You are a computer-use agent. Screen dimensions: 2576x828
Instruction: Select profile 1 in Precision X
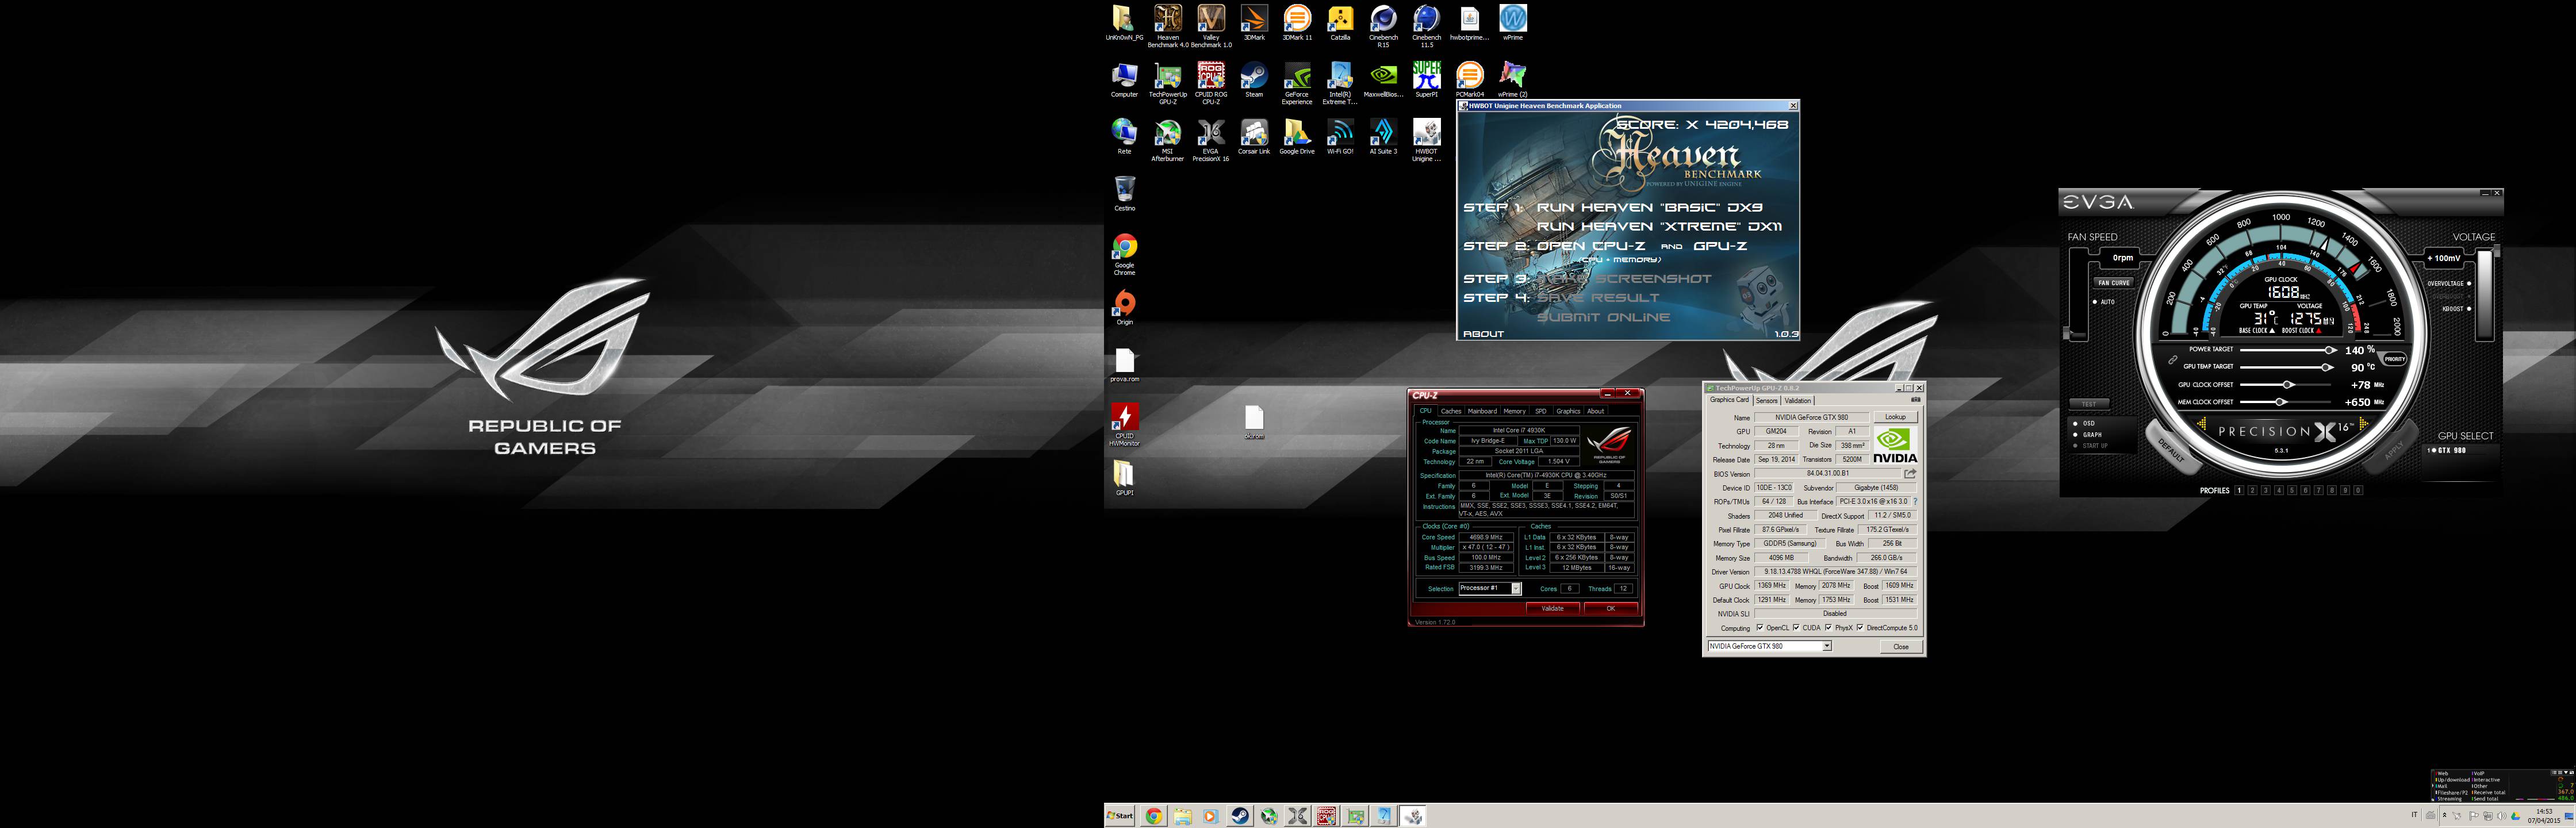coord(2239,491)
